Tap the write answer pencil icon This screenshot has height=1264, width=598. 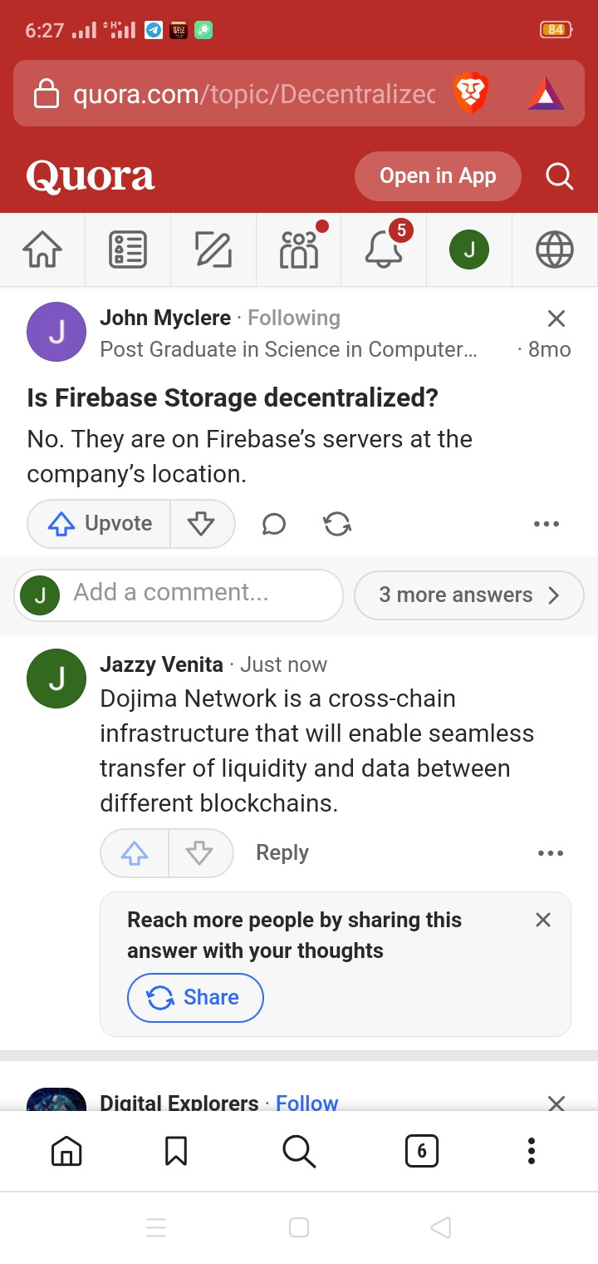pos(213,249)
